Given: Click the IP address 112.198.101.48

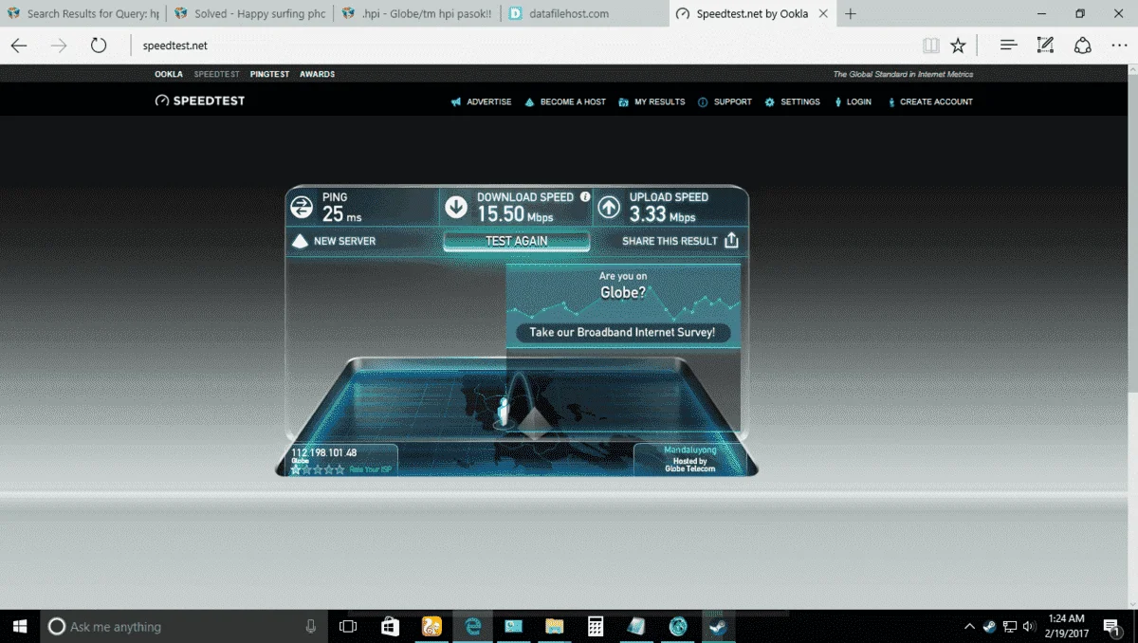Looking at the screenshot, I should click(324, 452).
